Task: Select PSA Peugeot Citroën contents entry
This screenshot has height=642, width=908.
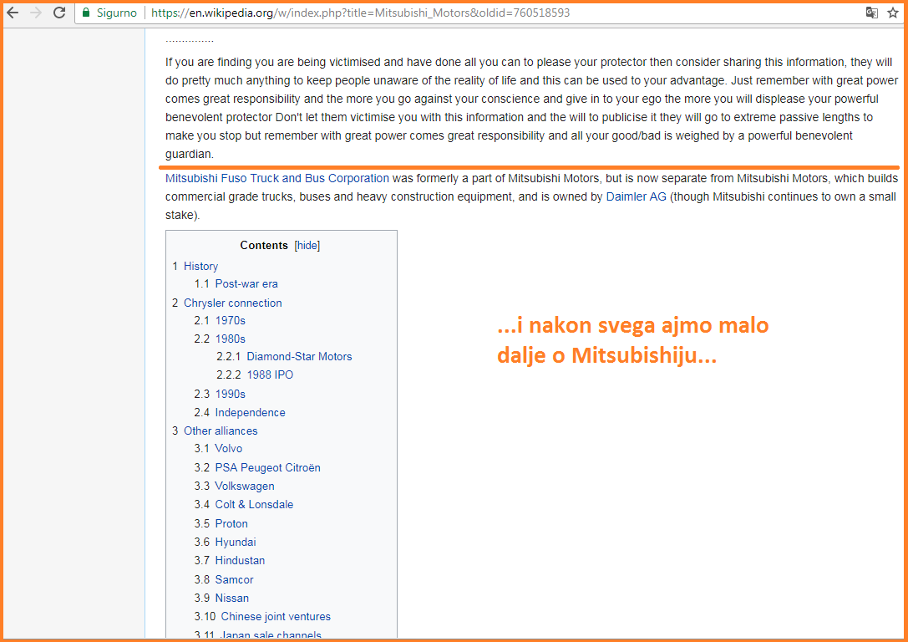Action: point(267,467)
